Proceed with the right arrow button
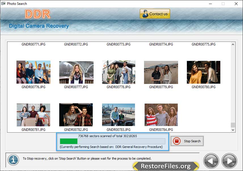The image size is (243, 171). [229, 161]
